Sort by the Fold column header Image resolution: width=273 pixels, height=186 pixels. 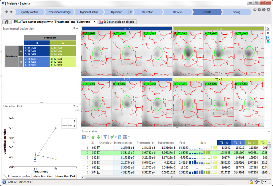(182, 143)
